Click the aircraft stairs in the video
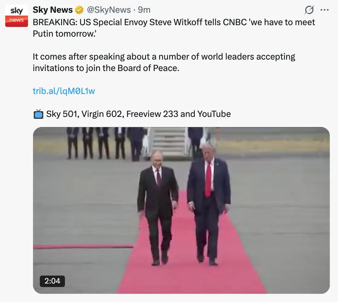338x302 pixels. (x=170, y=142)
